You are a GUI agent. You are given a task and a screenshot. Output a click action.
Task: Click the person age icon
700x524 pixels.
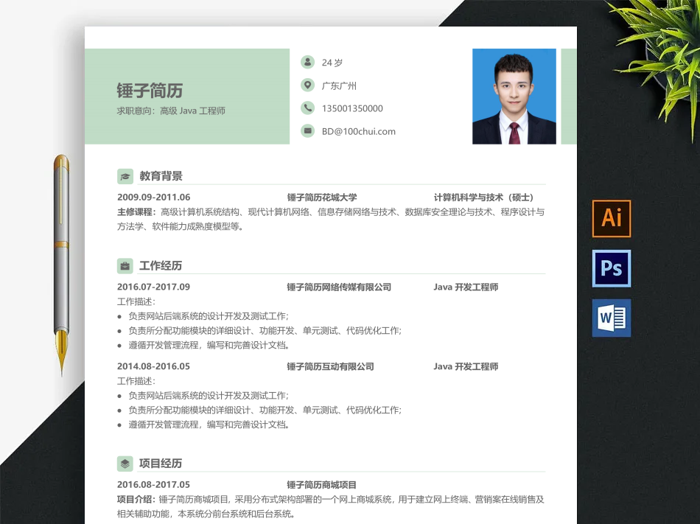(x=307, y=62)
